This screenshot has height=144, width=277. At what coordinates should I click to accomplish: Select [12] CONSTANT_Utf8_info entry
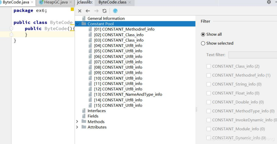point(118,89)
